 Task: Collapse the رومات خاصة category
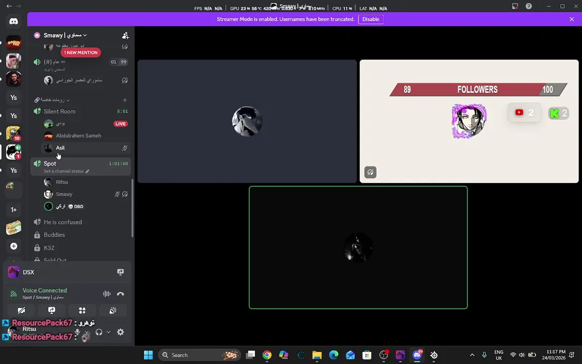[x=52, y=100]
